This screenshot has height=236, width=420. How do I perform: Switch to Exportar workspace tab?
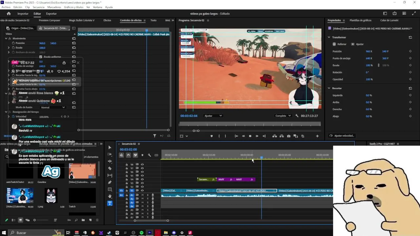[x=51, y=13]
